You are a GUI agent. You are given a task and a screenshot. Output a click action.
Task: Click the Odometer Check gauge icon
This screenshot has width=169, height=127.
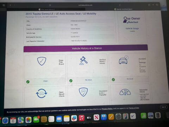125,92
